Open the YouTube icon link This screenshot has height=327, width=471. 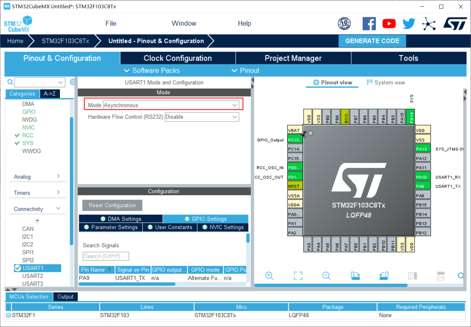pos(389,24)
